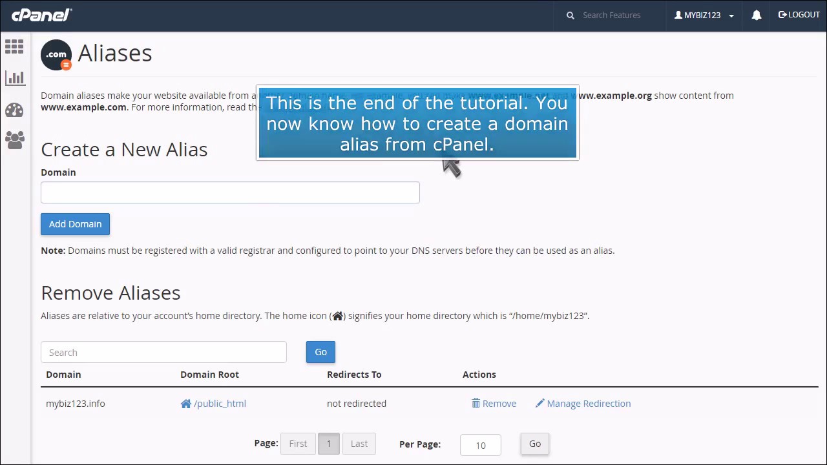This screenshot has height=465, width=827.
Task: Click the Add Domain button
Action: click(75, 224)
